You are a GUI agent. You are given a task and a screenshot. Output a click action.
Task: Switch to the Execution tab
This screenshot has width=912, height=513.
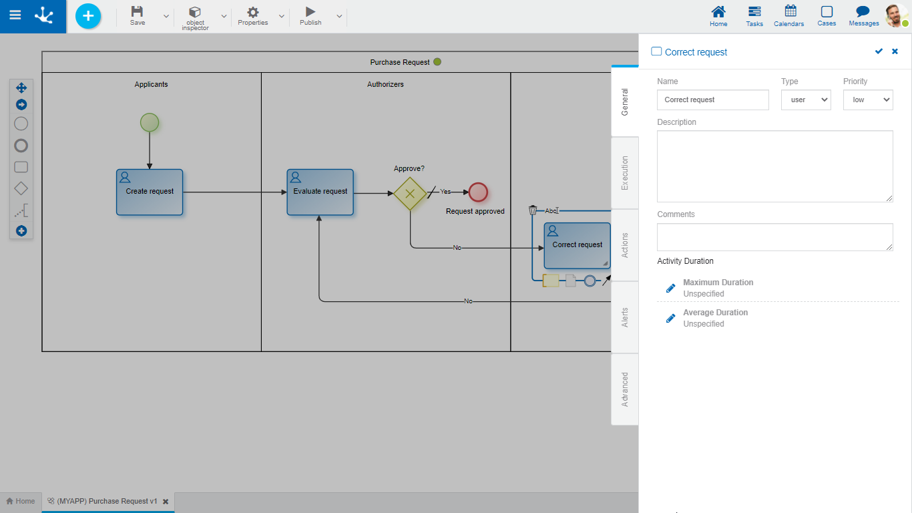click(x=625, y=173)
